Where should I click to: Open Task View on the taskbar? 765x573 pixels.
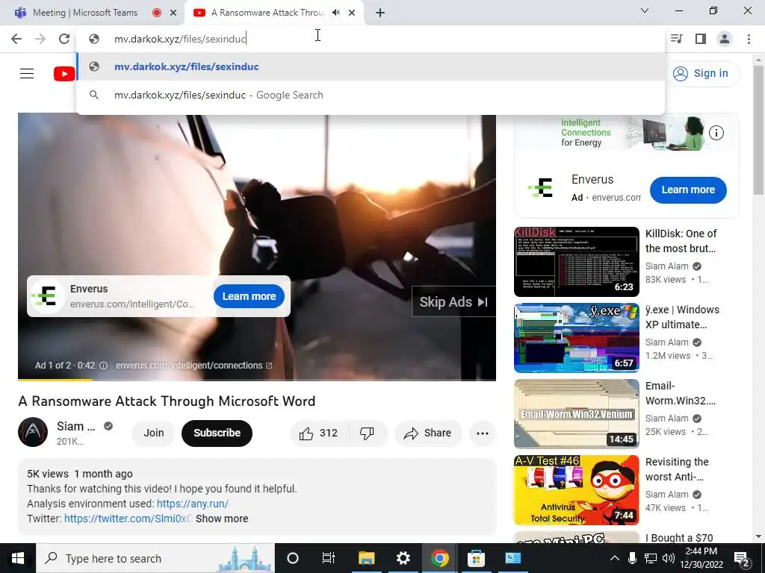[329, 558]
